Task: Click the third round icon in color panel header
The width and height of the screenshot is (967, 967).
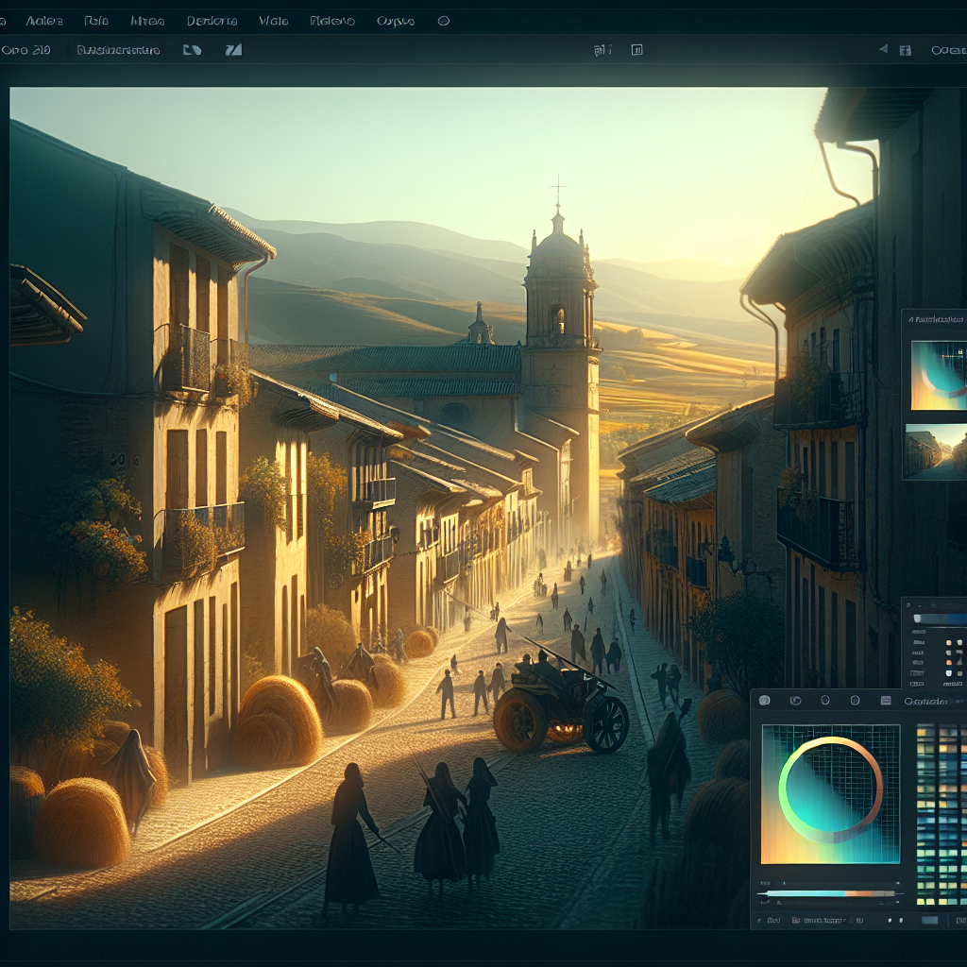Action: pyautogui.click(x=824, y=701)
